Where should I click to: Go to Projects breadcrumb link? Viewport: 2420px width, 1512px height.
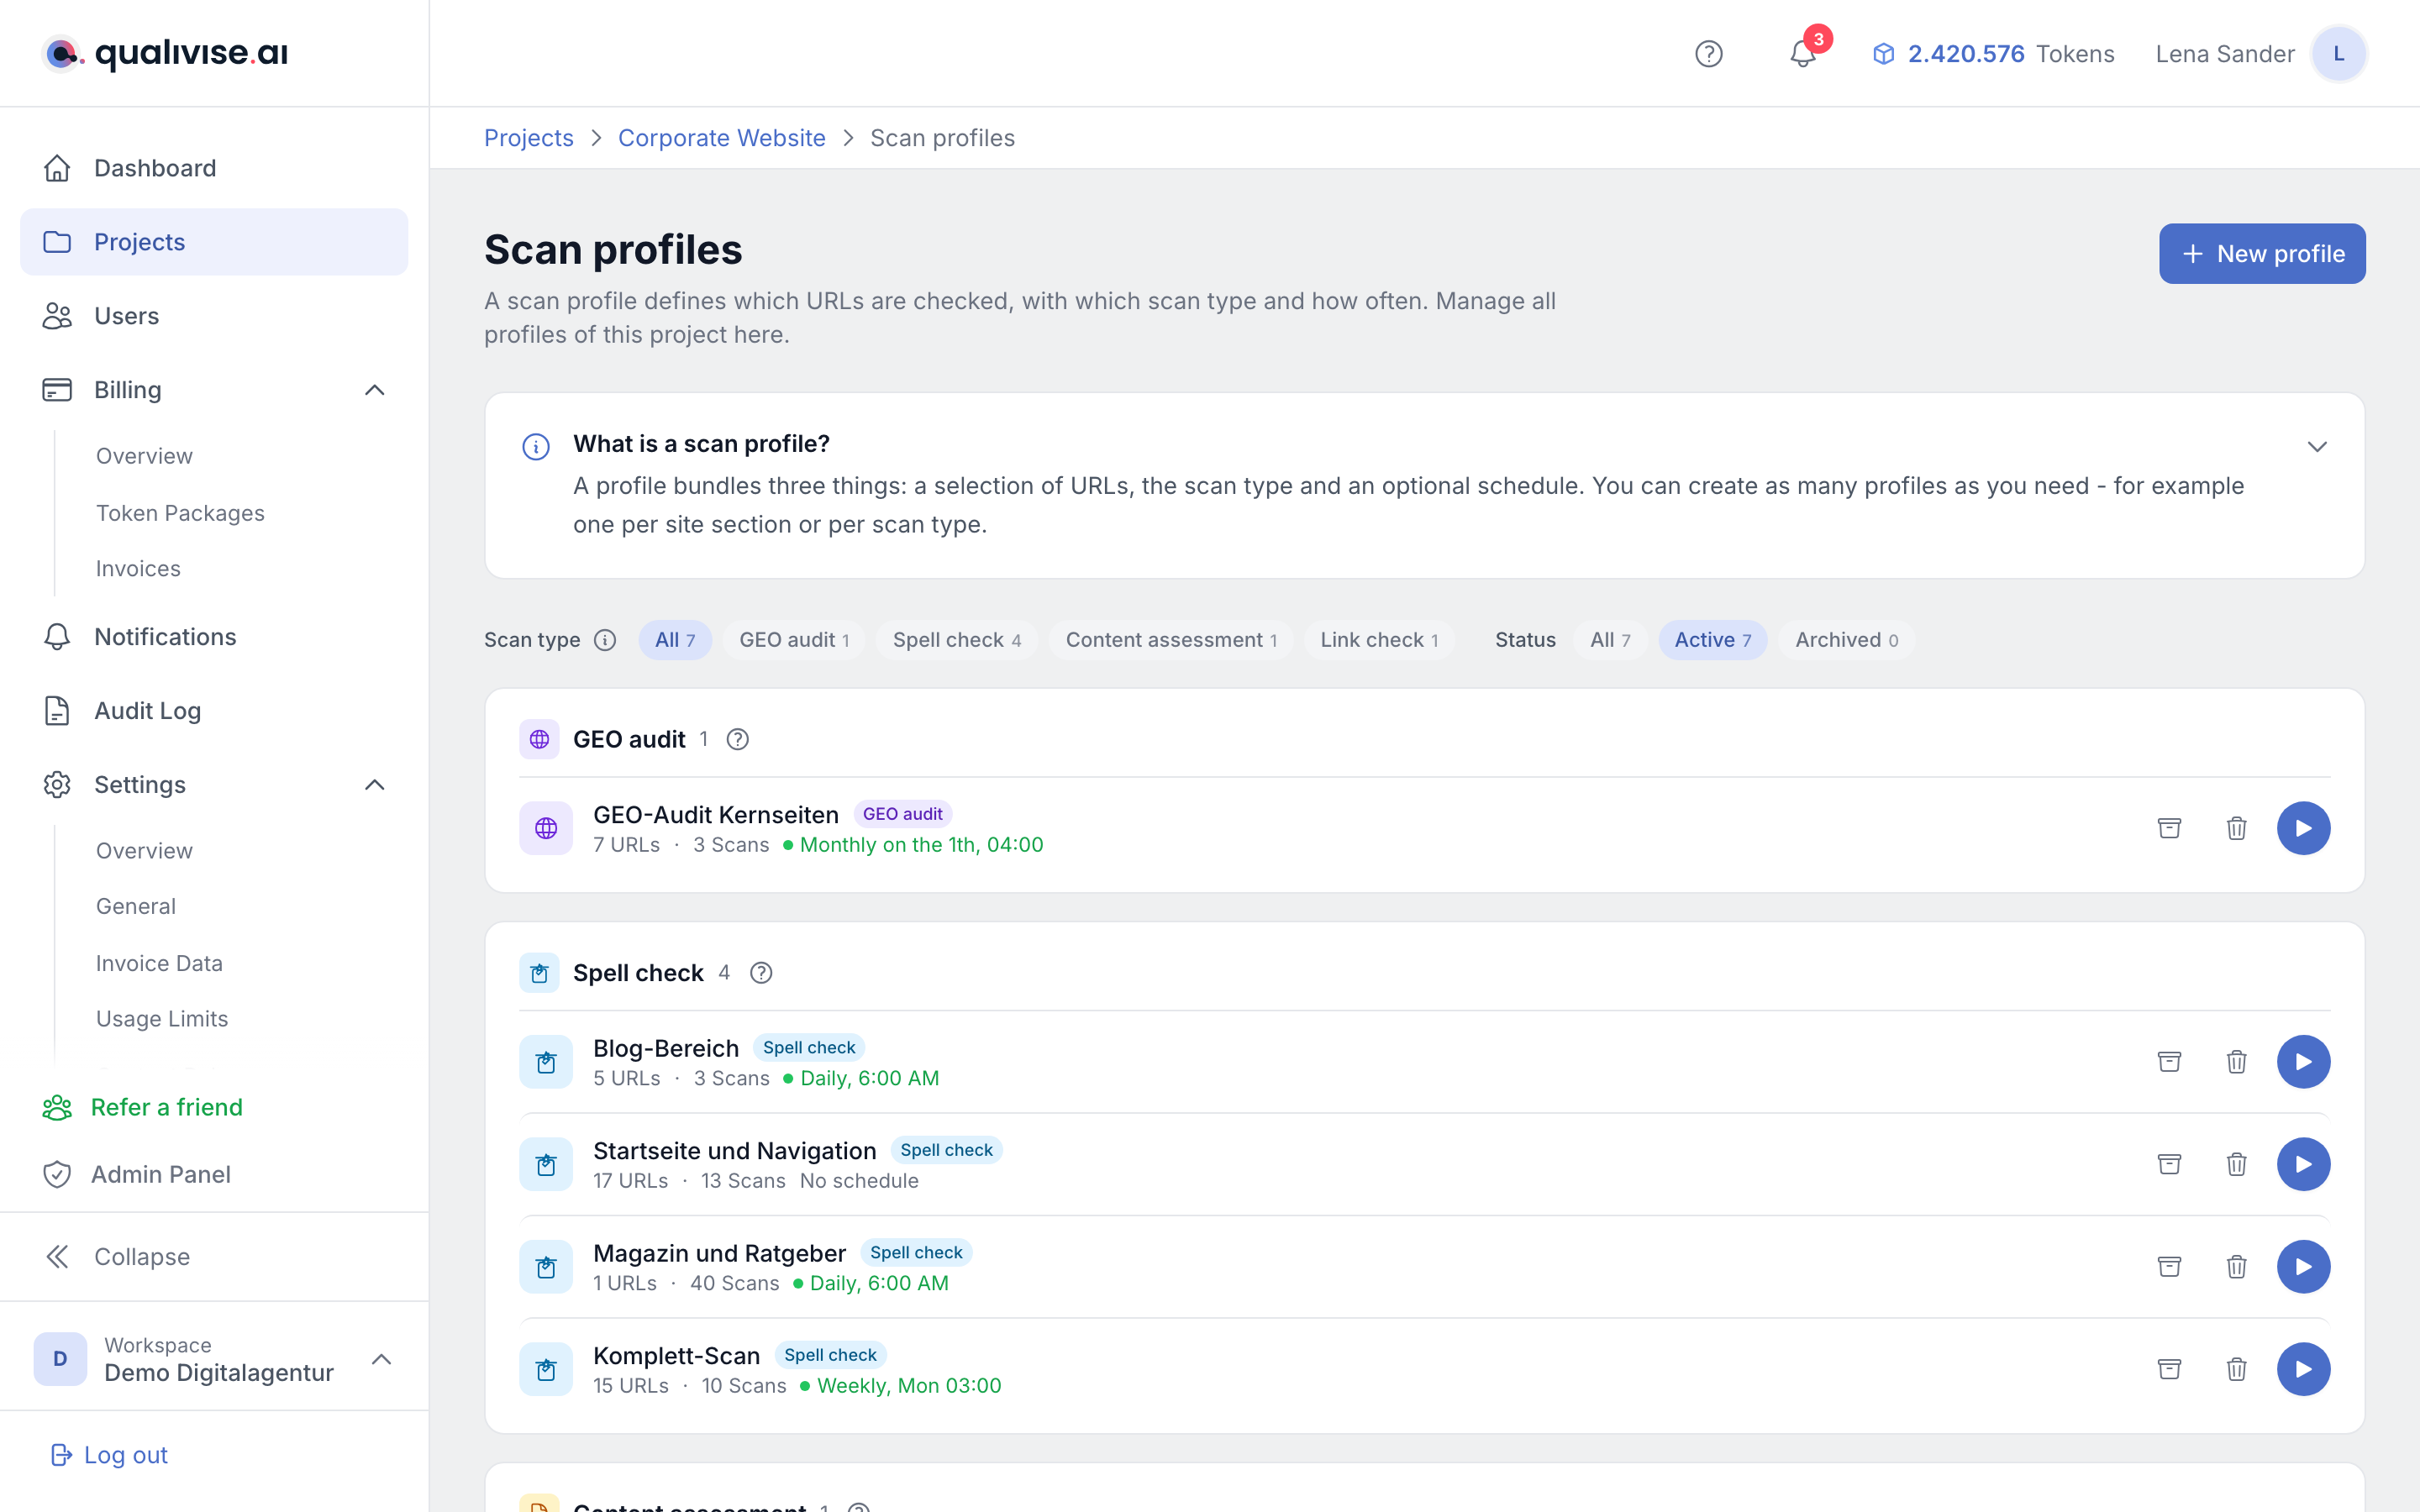point(528,138)
